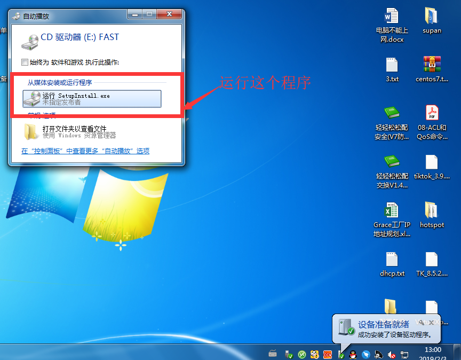Click the folder icon beside open folder option
Screen dimensions: 461x360
coord(30,131)
